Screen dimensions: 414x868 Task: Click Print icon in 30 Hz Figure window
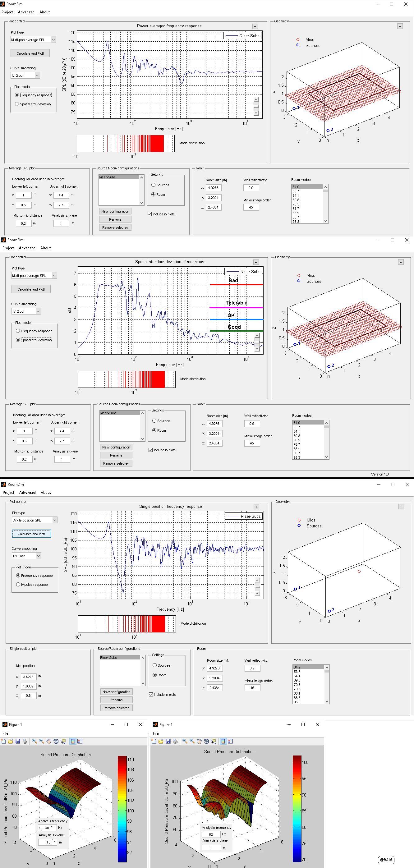click(x=25, y=741)
